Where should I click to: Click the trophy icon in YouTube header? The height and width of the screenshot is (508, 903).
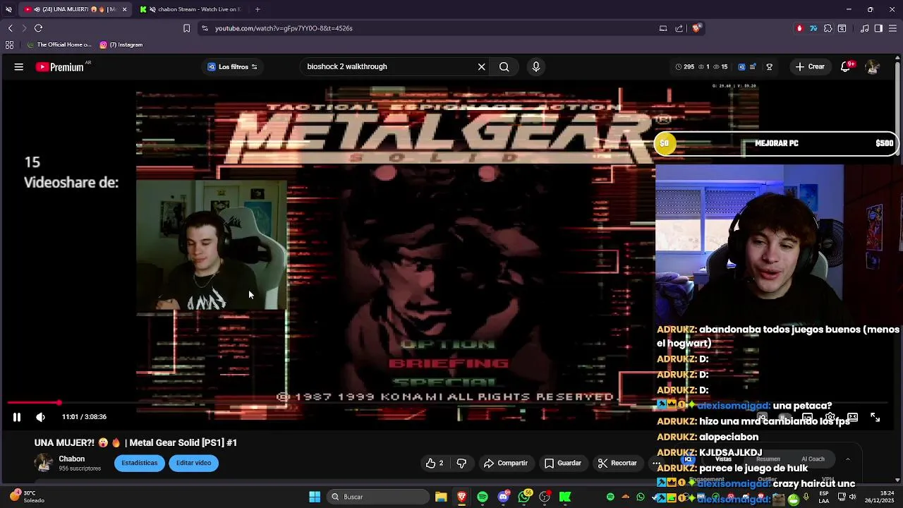coord(770,67)
